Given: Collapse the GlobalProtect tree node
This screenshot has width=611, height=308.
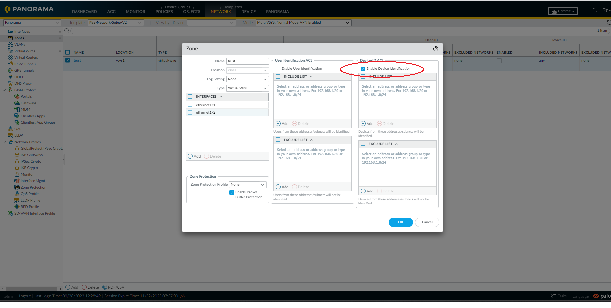Looking at the screenshot, I should (4, 90).
